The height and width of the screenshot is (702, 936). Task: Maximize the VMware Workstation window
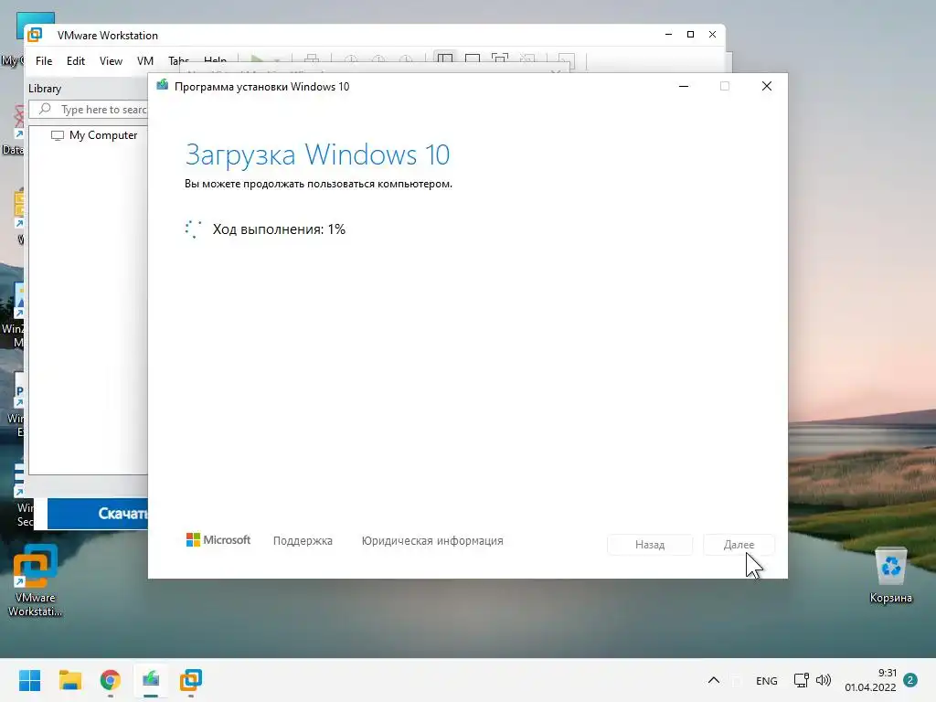pos(690,35)
